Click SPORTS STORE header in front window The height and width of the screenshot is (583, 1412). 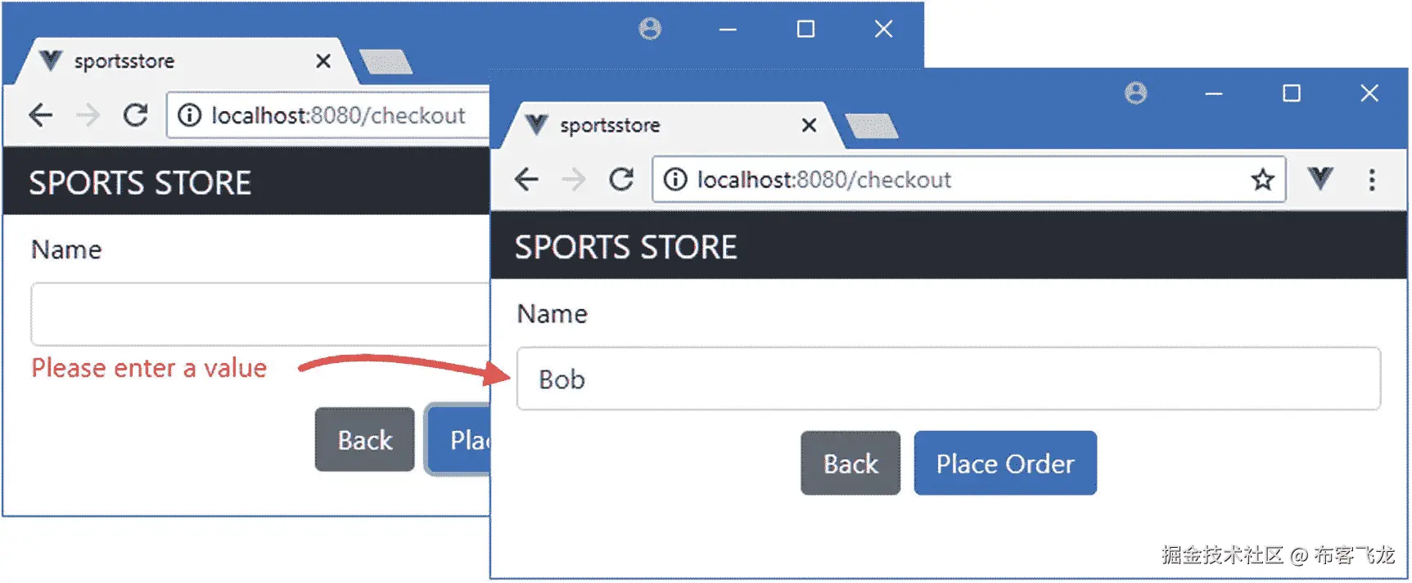625,247
